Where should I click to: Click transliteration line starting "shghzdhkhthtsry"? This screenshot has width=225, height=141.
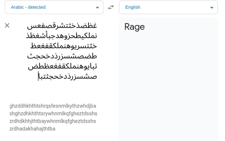[x=53, y=114]
